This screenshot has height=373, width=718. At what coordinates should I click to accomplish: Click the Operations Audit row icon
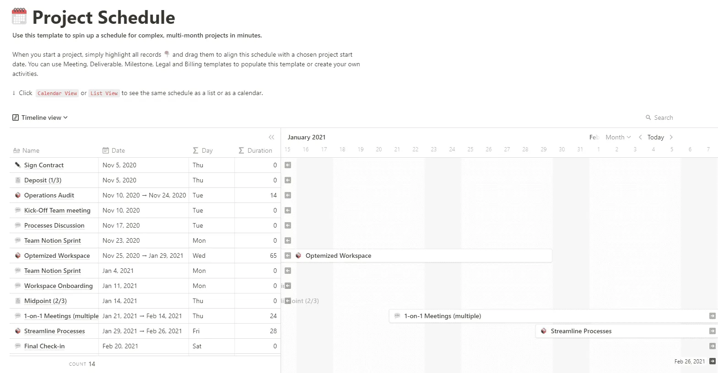[x=18, y=195]
